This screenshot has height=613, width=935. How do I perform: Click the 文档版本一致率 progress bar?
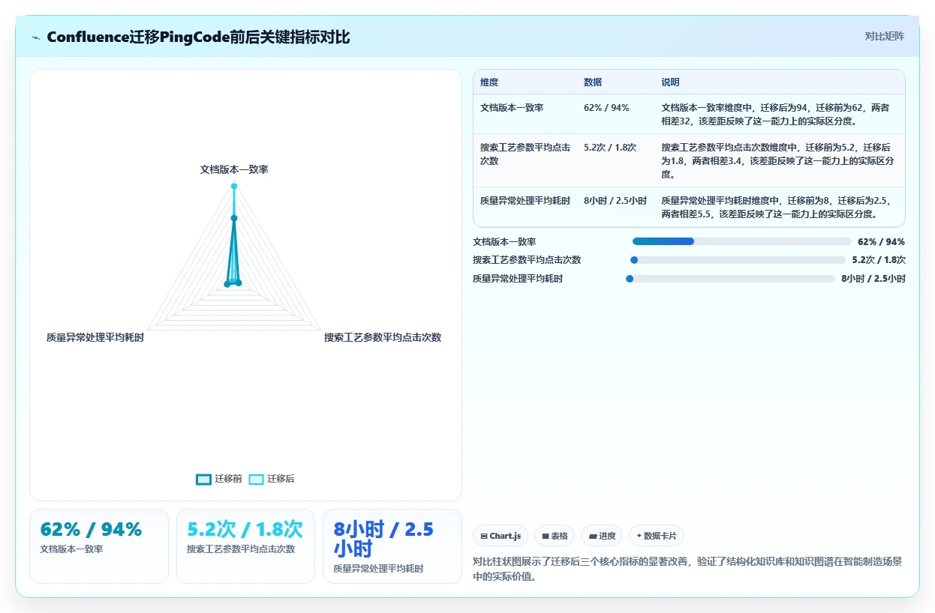pos(742,241)
